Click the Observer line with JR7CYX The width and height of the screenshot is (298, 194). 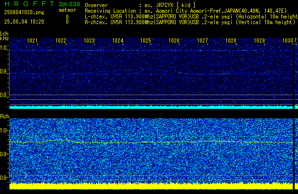tap(140, 5)
